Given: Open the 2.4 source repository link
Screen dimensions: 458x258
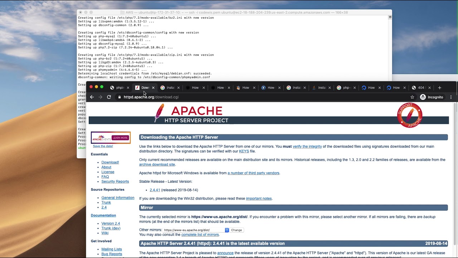Looking at the screenshot, I should coord(104,207).
